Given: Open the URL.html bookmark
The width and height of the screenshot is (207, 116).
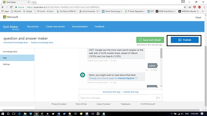Looking at the screenshot, I should point(16,11).
